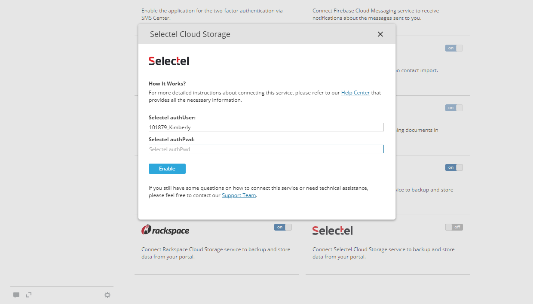The image size is (533, 304).
Task: Toggle the on switch beside the documents description
Action: [x=454, y=108]
